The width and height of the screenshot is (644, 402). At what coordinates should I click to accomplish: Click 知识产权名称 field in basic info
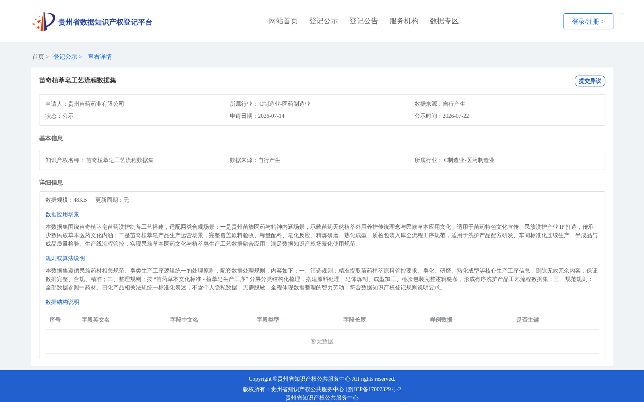(x=99, y=160)
